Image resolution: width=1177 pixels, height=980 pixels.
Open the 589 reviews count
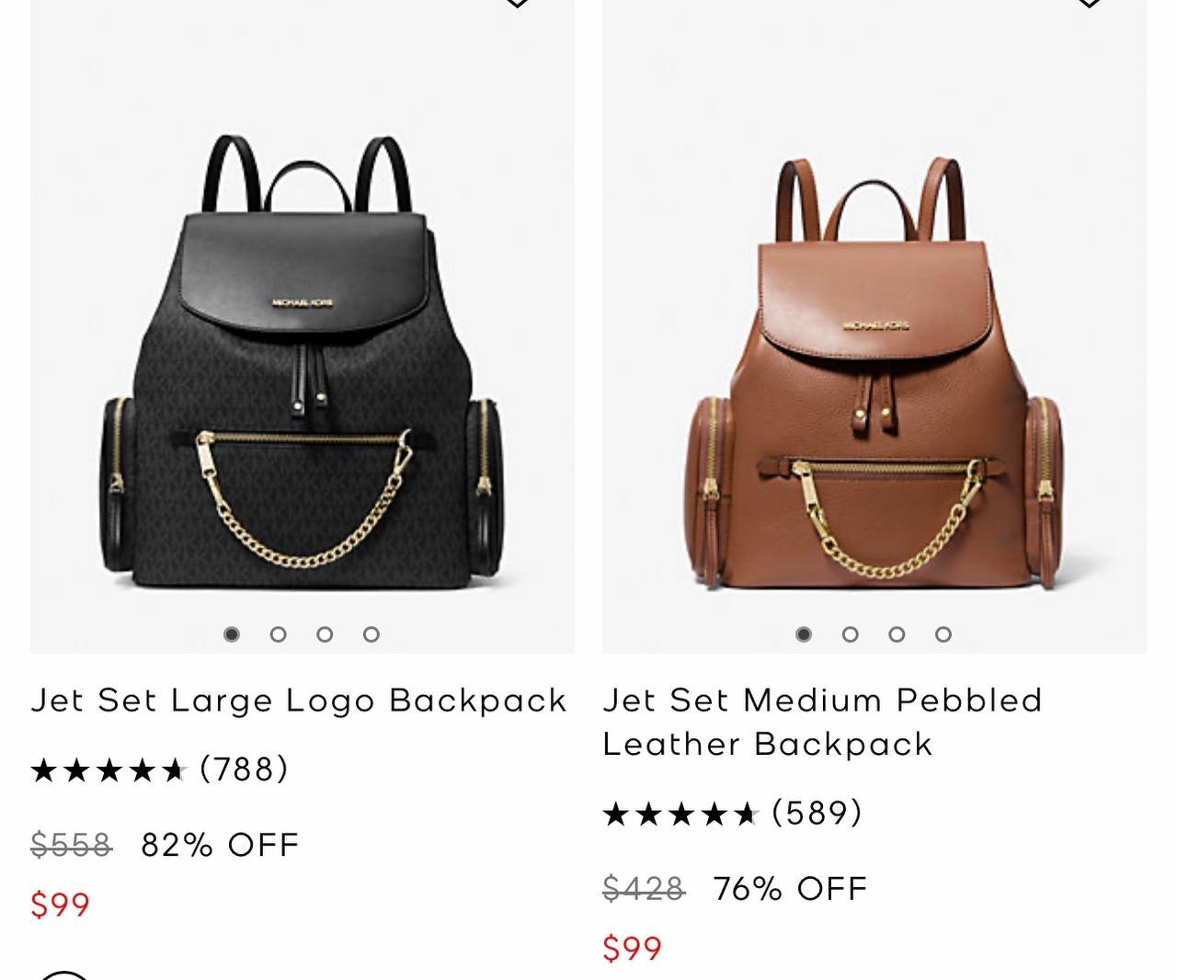tap(817, 813)
